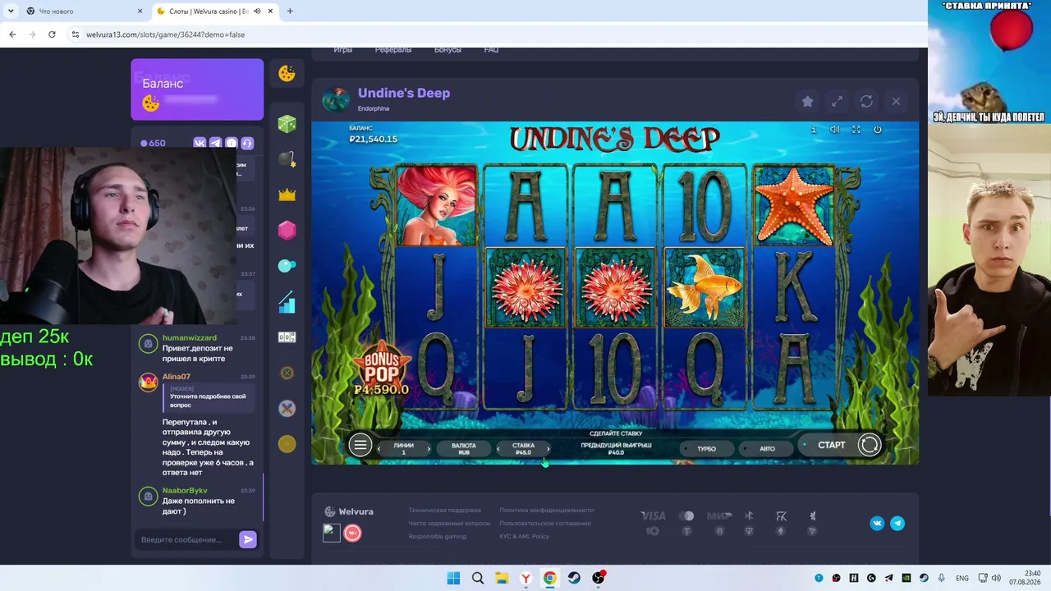Click the Старт button
This screenshot has width=1051, height=591.
point(831,445)
